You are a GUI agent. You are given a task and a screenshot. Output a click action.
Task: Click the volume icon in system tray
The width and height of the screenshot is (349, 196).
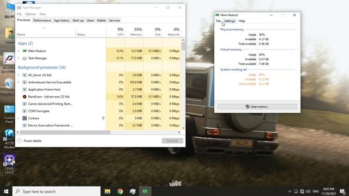(308, 191)
